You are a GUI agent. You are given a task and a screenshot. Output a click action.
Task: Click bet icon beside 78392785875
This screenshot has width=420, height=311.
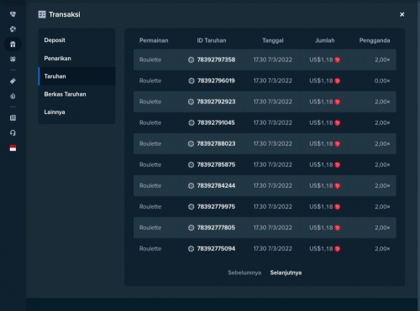click(191, 164)
